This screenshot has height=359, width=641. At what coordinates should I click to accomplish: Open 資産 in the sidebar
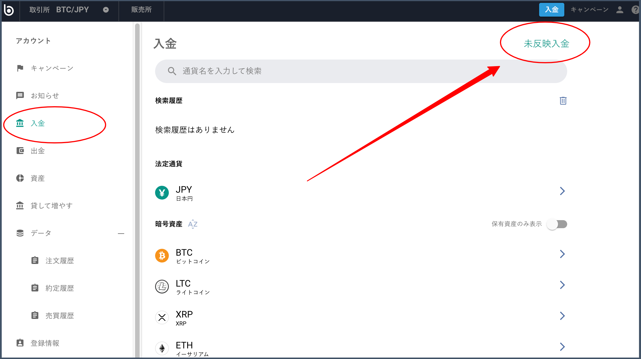coord(38,178)
